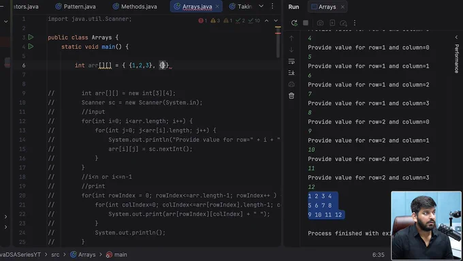
Task: Click the up arrow in console gutter
Action: coord(291,38)
